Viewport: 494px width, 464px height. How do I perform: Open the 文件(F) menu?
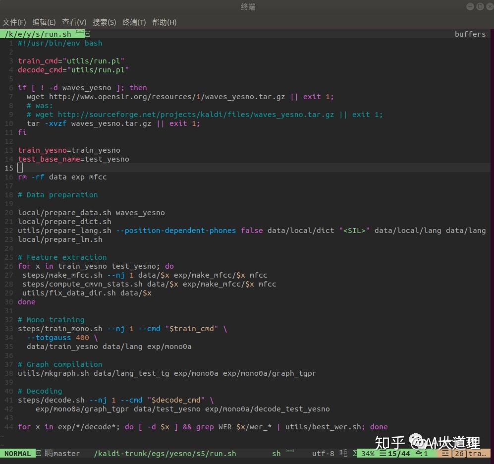point(14,22)
